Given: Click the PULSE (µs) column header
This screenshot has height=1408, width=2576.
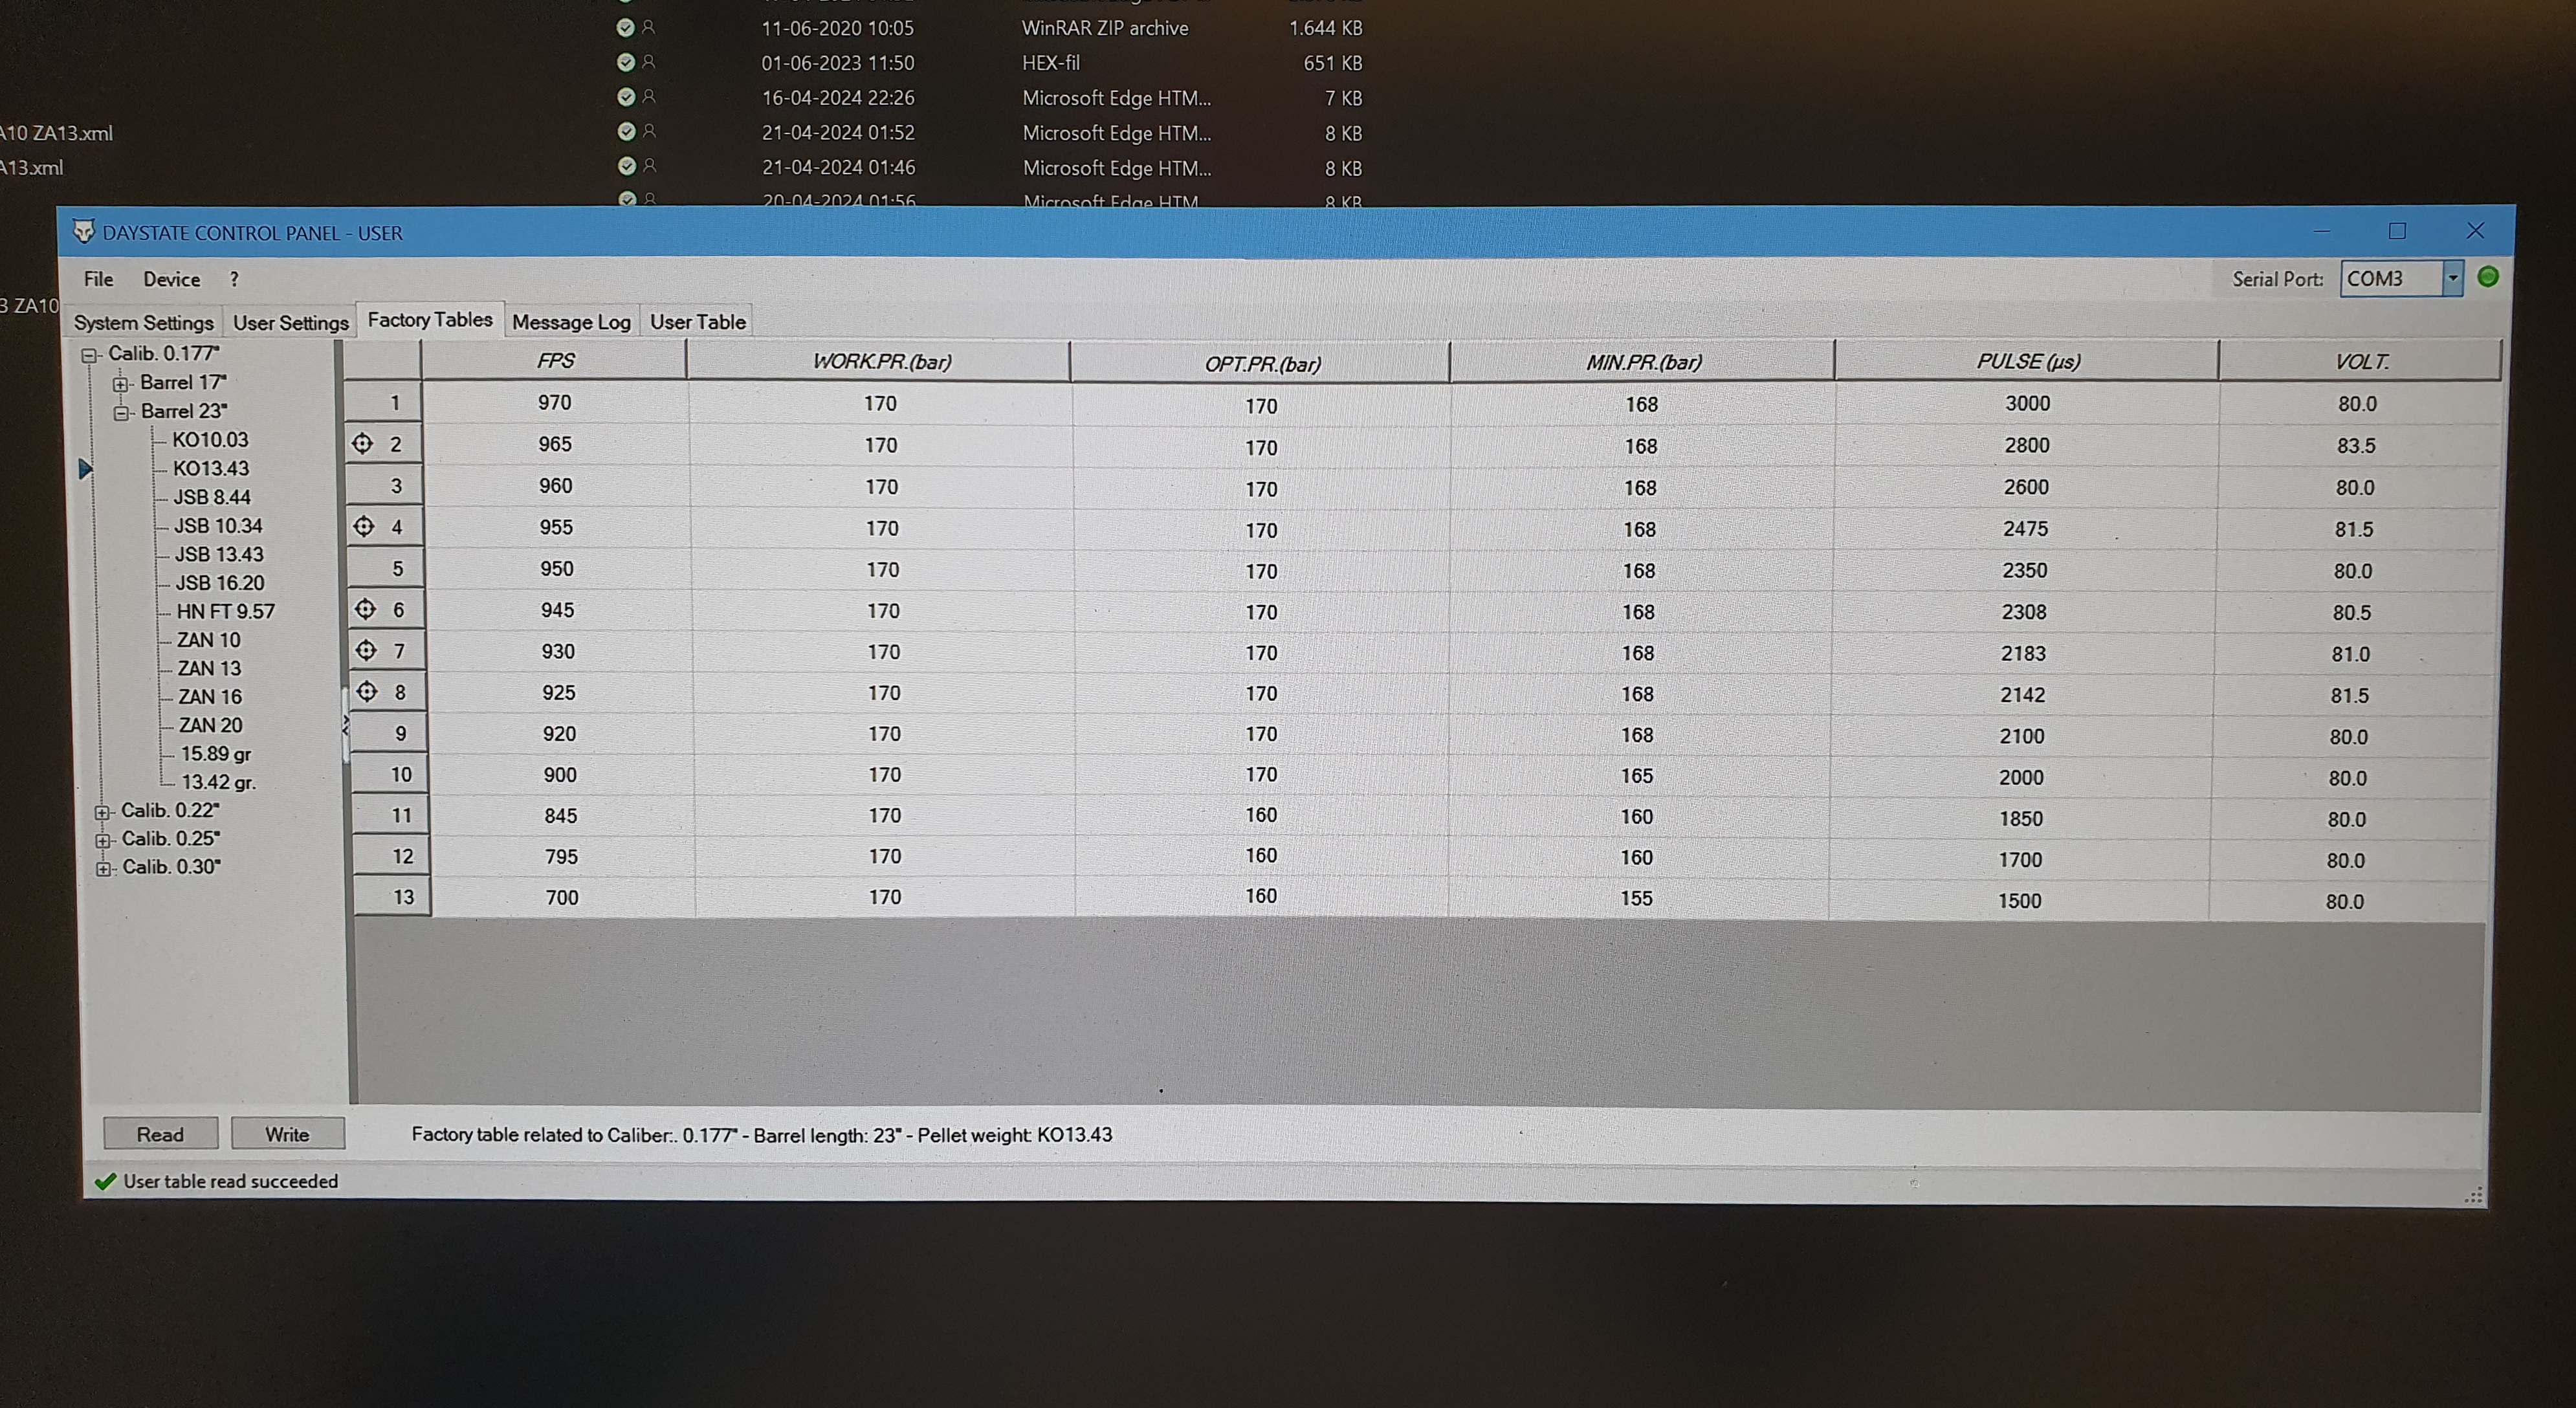Looking at the screenshot, I should [x=2028, y=361].
